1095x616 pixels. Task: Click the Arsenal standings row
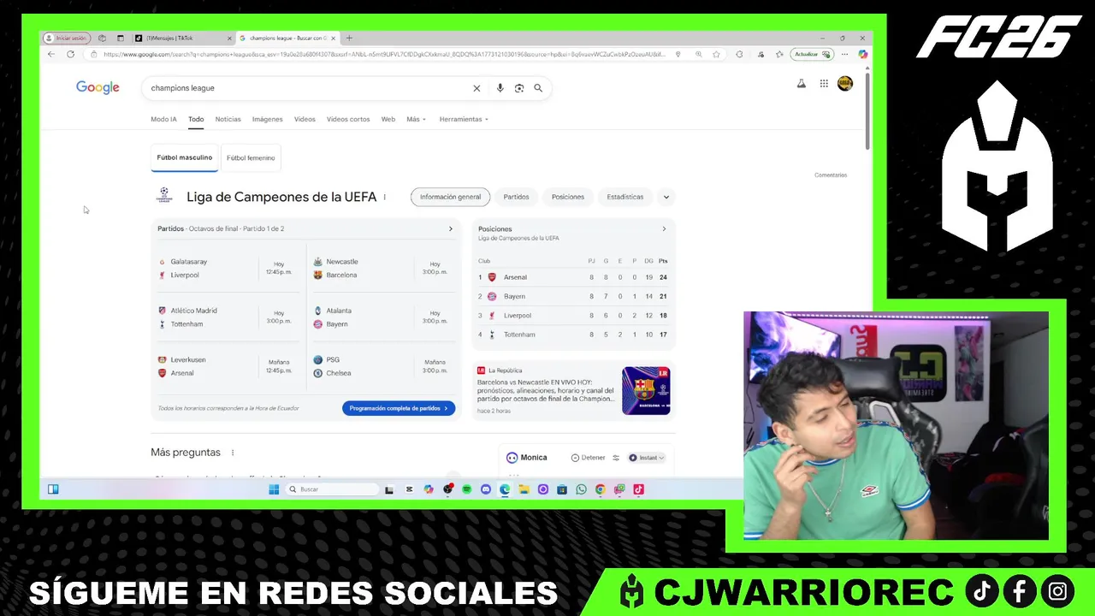point(573,277)
